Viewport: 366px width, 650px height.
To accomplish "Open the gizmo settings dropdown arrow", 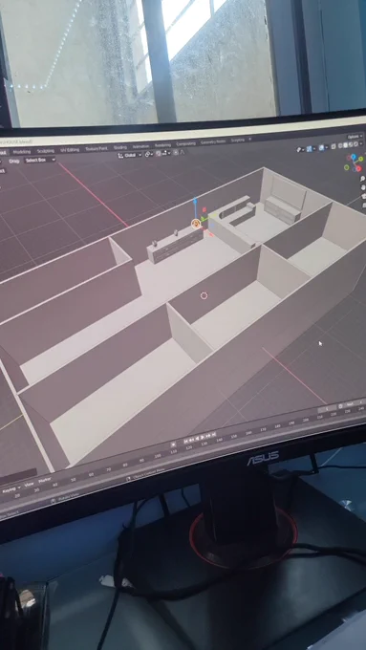I will point(314,148).
